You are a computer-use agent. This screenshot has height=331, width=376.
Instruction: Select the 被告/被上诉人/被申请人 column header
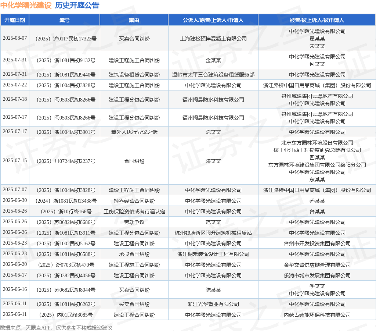click(317, 20)
